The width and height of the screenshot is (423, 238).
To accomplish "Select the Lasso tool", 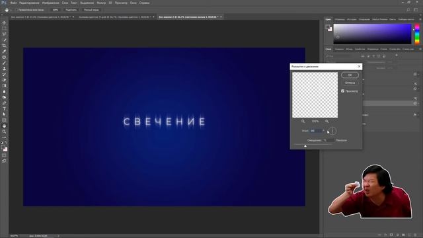I will (x=4, y=34).
